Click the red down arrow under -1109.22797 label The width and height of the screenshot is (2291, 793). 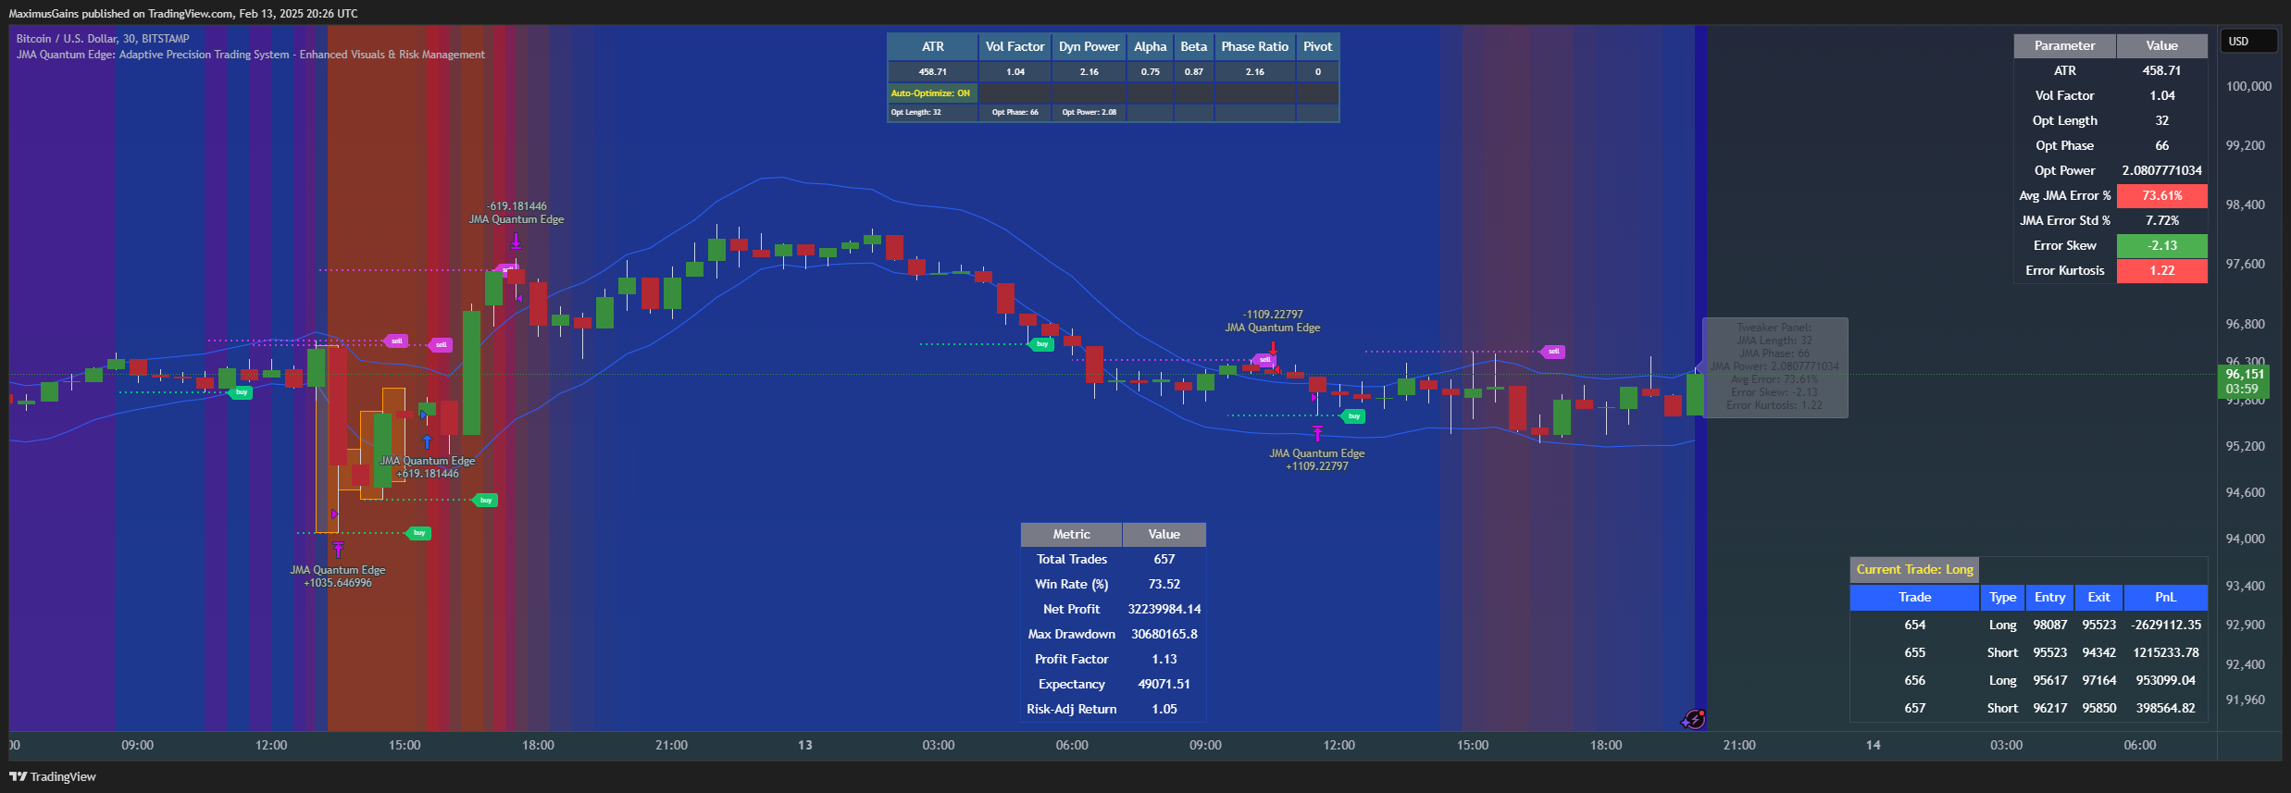click(x=1273, y=350)
